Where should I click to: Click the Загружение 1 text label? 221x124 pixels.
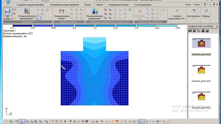pyautogui.click(x=9, y=31)
